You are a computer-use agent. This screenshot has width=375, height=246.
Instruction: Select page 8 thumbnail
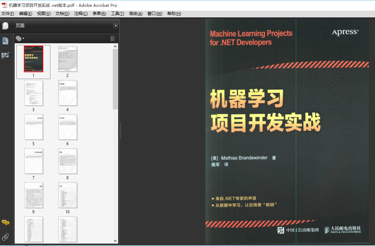[68, 161]
